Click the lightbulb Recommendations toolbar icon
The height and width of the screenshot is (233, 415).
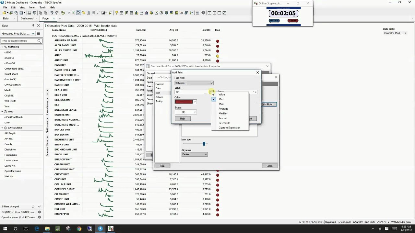tap(116, 13)
